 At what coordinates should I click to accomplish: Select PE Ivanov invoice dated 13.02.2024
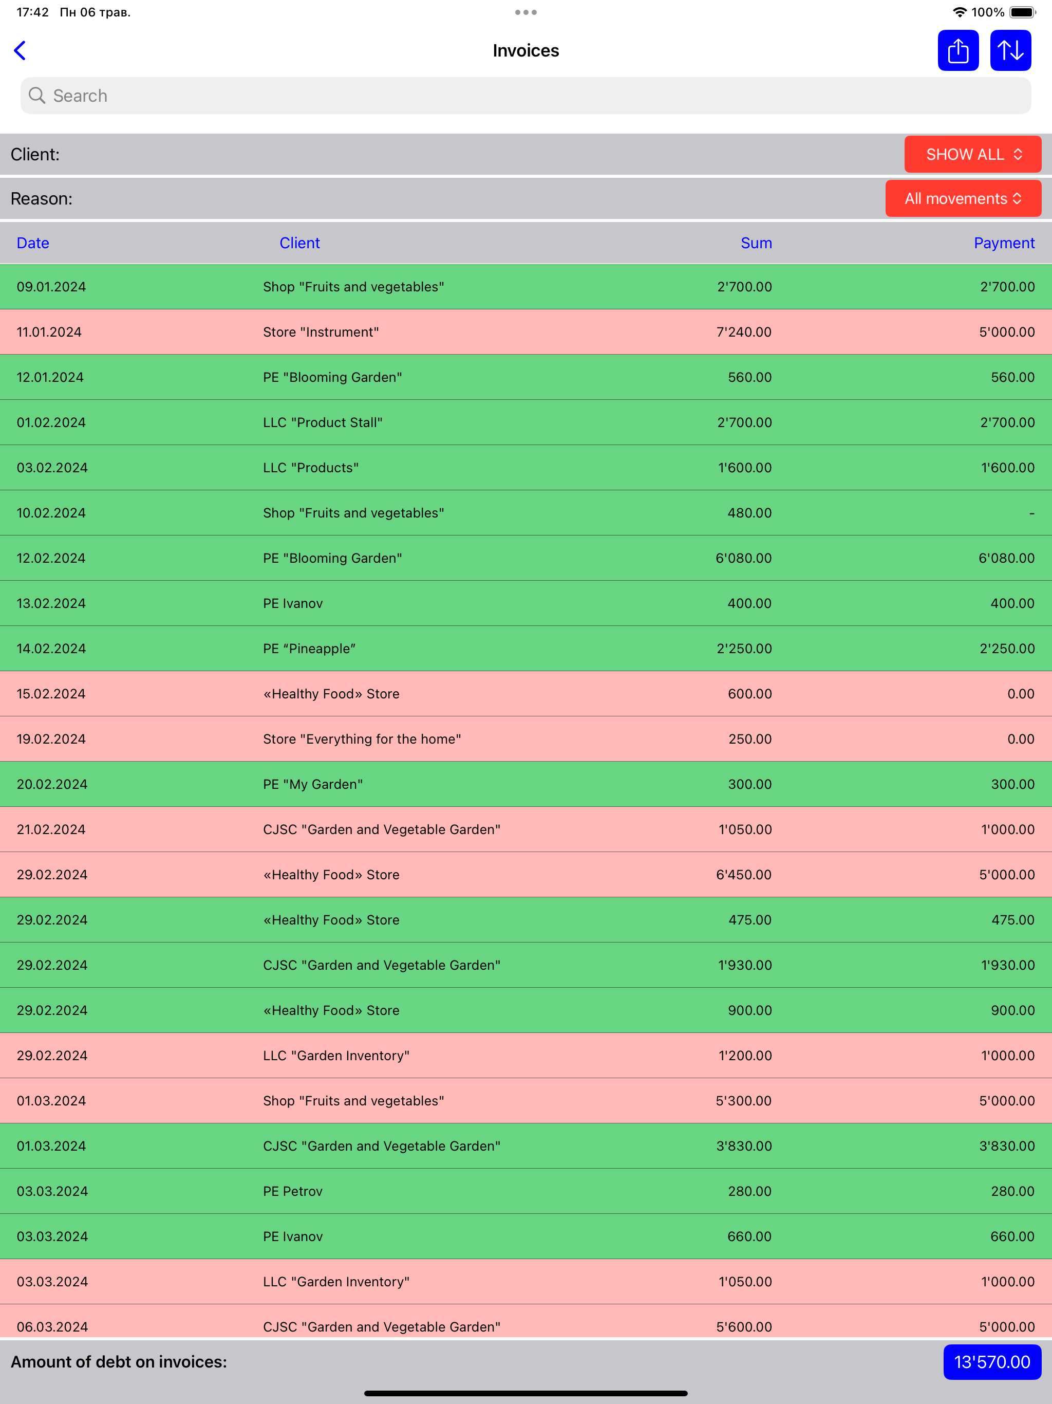click(526, 603)
